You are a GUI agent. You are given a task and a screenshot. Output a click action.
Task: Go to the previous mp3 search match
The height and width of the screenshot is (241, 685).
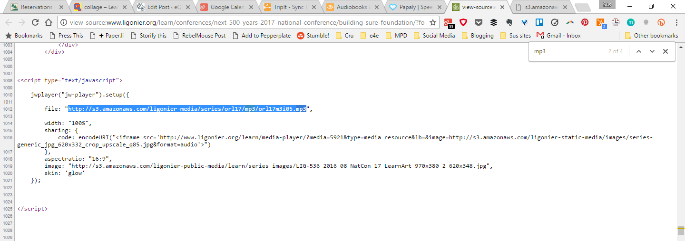[639, 51]
